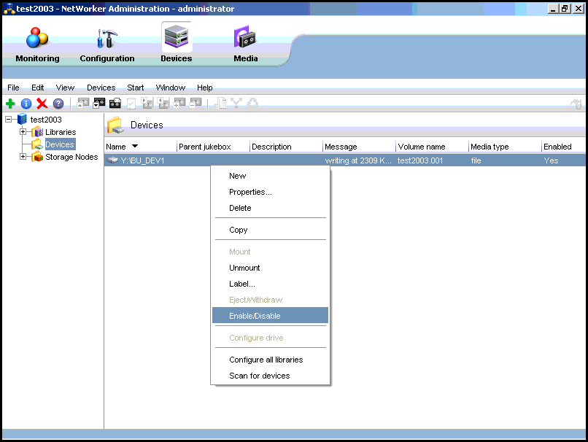Click the Name column sort arrow
Screen dimensions: 588x442
pyautogui.click(x=135, y=146)
